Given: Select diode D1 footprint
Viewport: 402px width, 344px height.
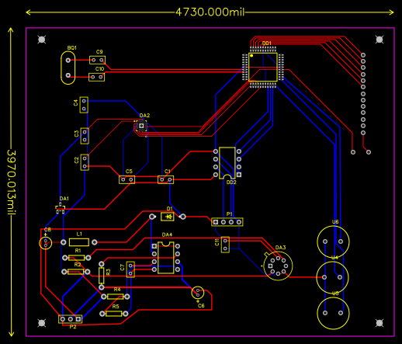Looking at the screenshot, I should 168,217.
